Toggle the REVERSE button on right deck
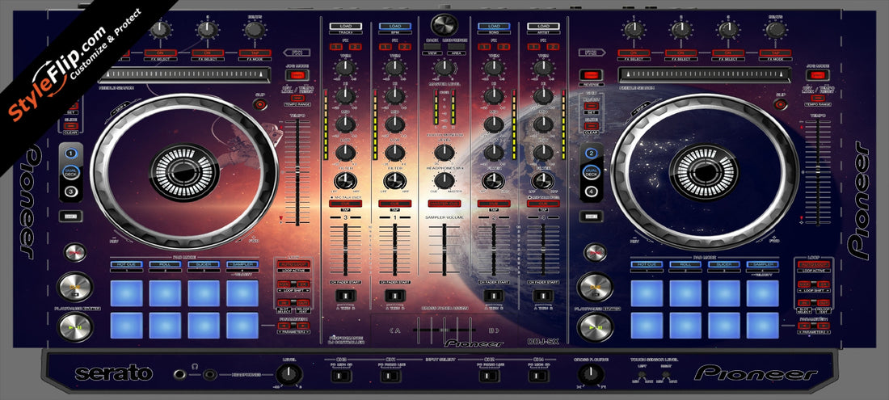Image resolution: width=889 pixels, height=400 pixels. pyautogui.click(x=592, y=75)
